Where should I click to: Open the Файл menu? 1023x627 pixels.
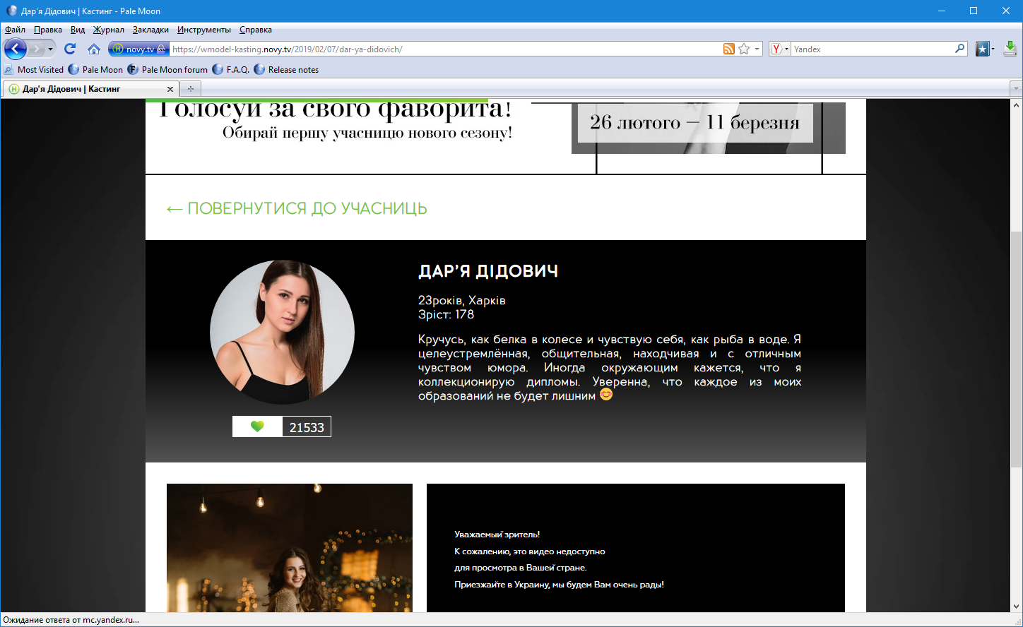pyautogui.click(x=15, y=30)
